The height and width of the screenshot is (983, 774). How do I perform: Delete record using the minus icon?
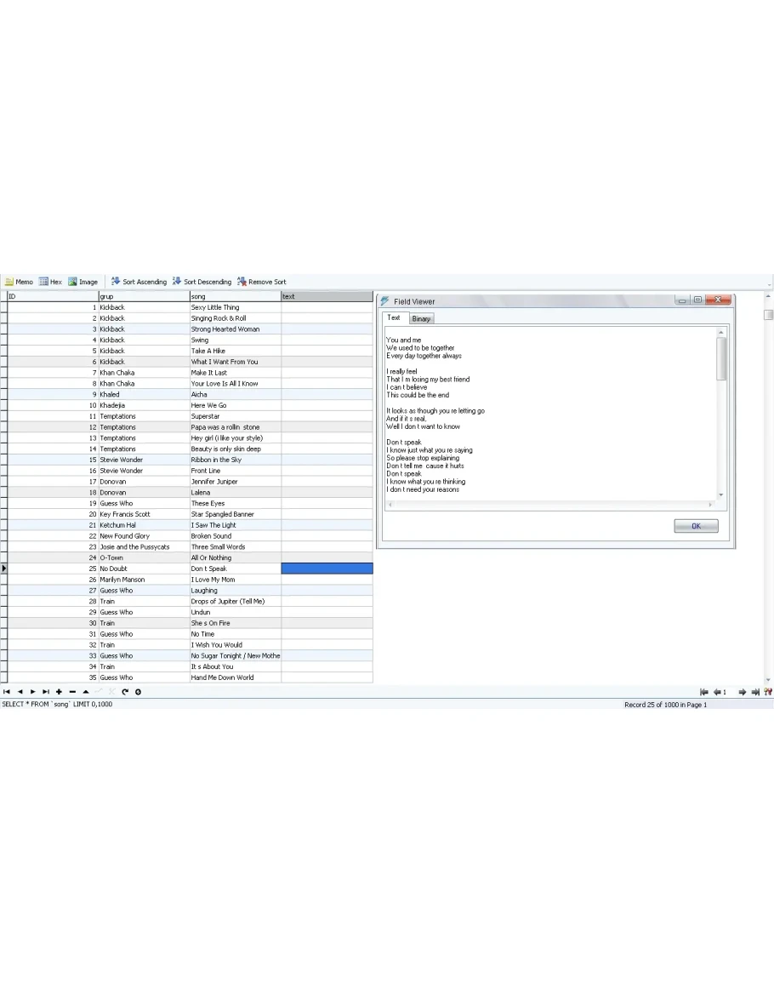coord(72,692)
